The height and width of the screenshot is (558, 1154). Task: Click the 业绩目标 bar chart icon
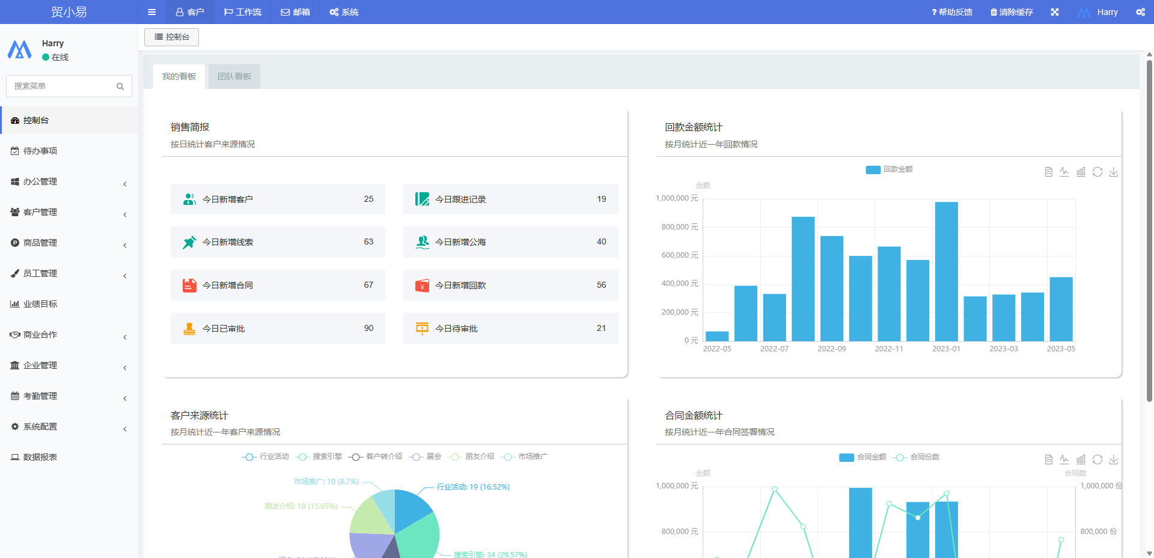[x=15, y=304]
